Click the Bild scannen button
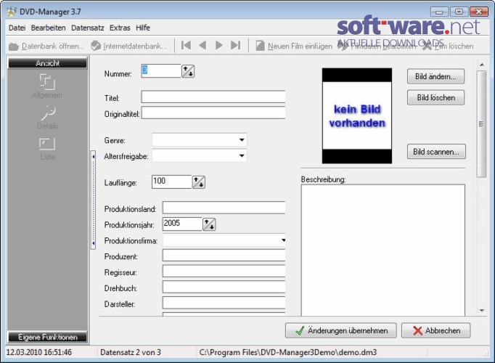495x363 pixels. [x=436, y=152]
